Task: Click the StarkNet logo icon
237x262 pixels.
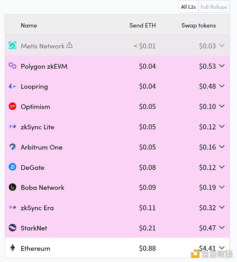Action: coord(12,228)
